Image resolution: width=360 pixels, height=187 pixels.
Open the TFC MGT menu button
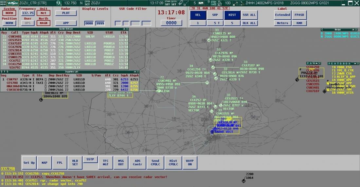(106, 163)
